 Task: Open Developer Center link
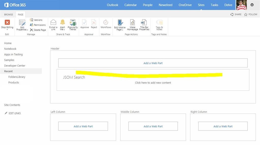tap(14, 66)
